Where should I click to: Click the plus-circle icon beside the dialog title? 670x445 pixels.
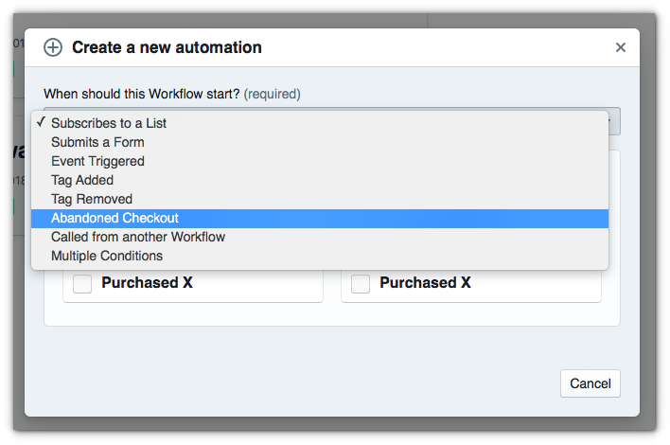coord(53,47)
